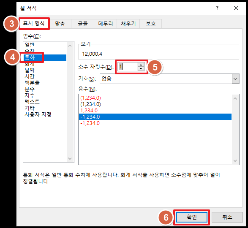Select red 1,234.0 without minus sign
Screen dimensions: 248x228
point(155,111)
